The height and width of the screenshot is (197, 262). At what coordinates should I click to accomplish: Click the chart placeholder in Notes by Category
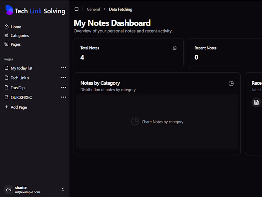click(158, 121)
